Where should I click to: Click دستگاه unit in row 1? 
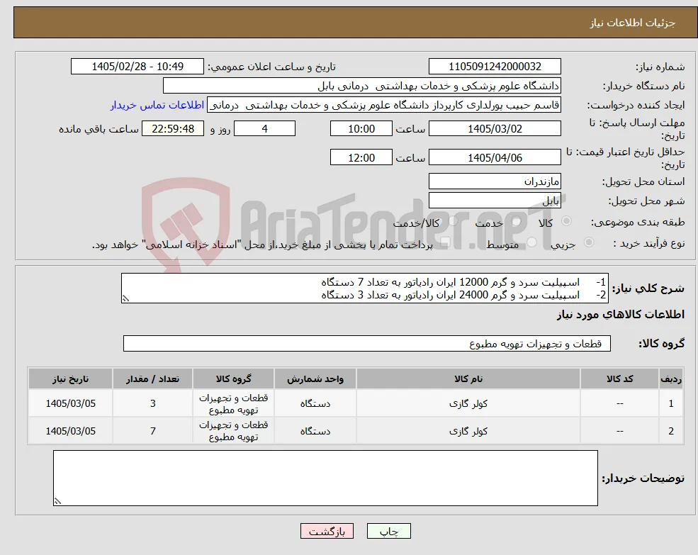click(315, 403)
